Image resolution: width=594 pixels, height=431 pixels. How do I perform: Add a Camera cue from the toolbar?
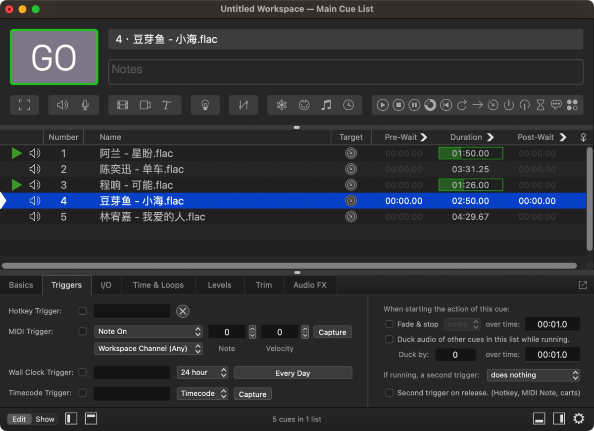point(145,105)
